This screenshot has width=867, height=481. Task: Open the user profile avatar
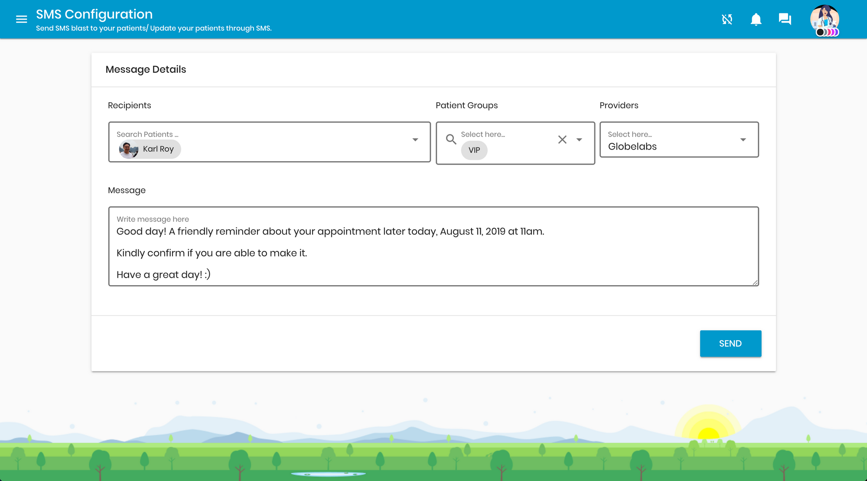(825, 18)
